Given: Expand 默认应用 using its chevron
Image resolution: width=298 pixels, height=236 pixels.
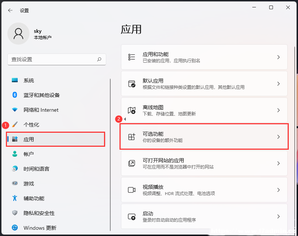Looking at the screenshot, I should (x=278, y=84).
